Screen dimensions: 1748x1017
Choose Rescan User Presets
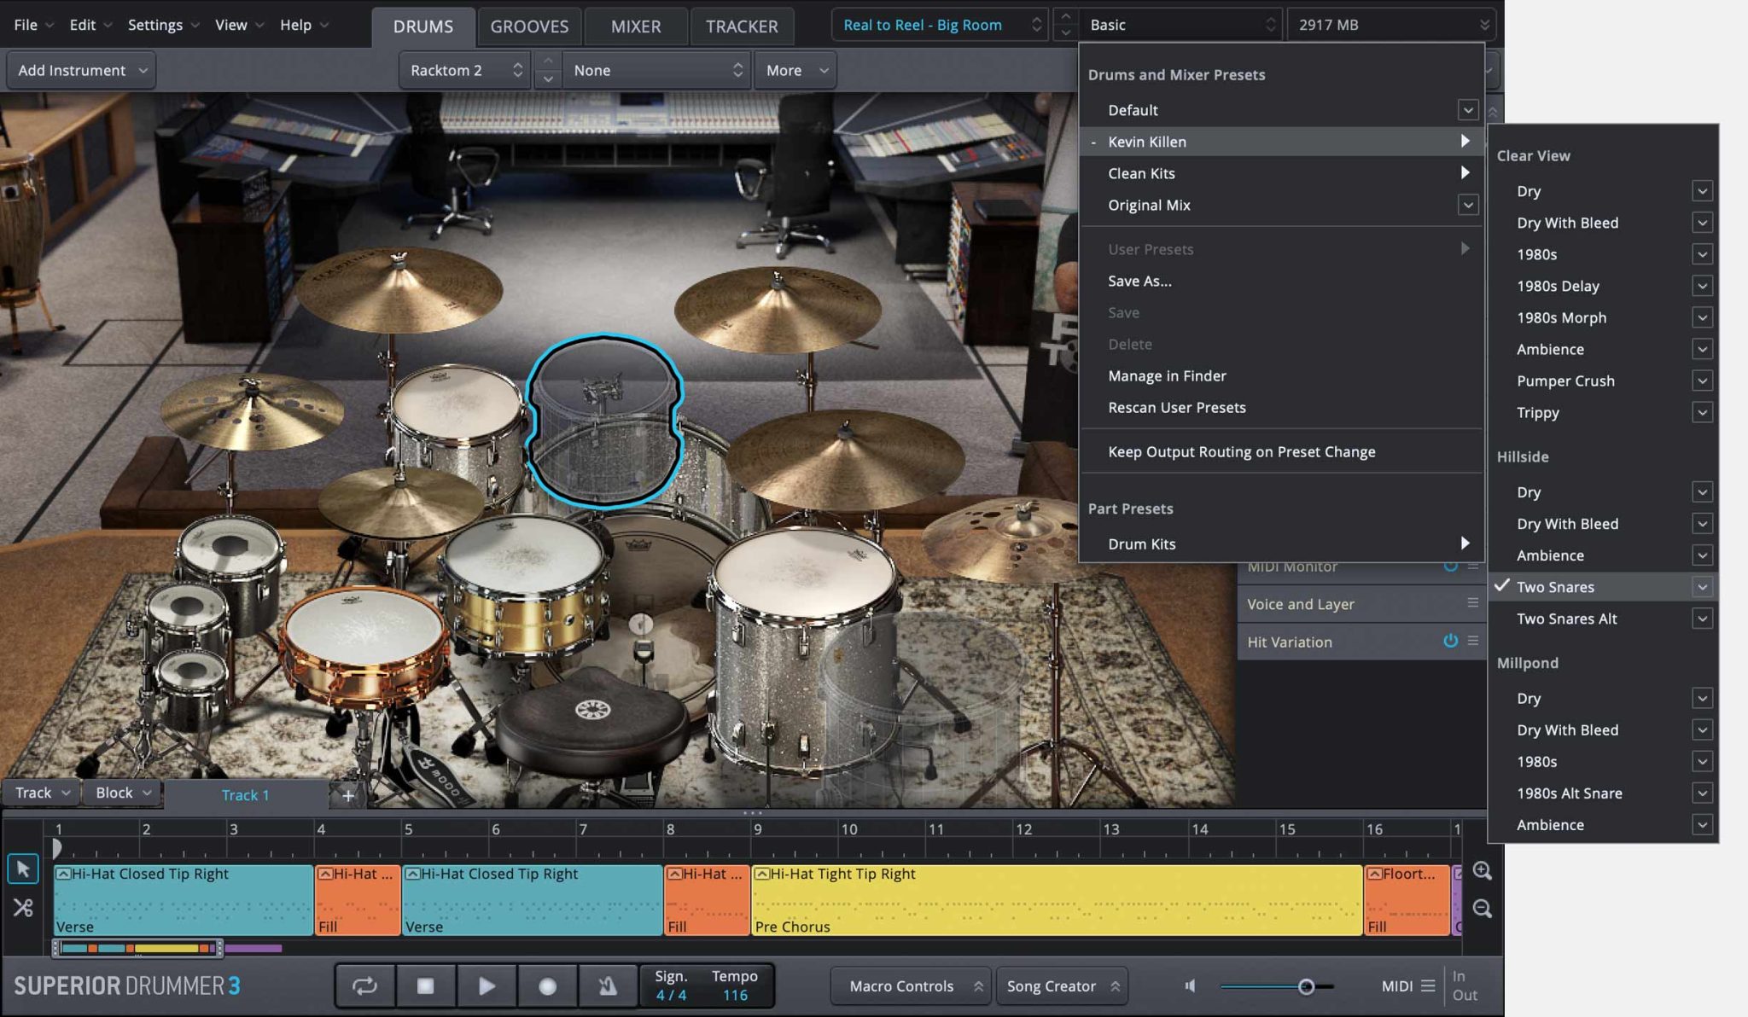[1177, 407]
